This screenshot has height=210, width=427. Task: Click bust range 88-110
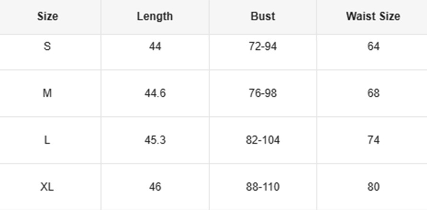tap(263, 187)
